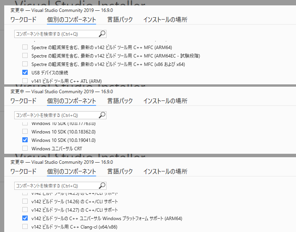This screenshot has width=296, height=232.
Task: Uncheck v142 C++ ユニバーサル Windows プラットフォーム サポート (ARM64)
Action: 25,218
